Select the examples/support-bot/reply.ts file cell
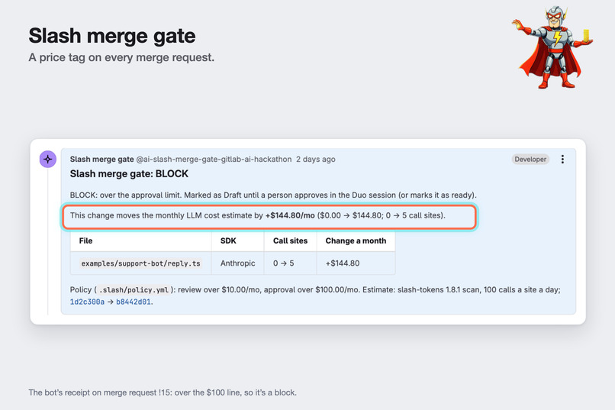The height and width of the screenshot is (410, 615). [141, 263]
